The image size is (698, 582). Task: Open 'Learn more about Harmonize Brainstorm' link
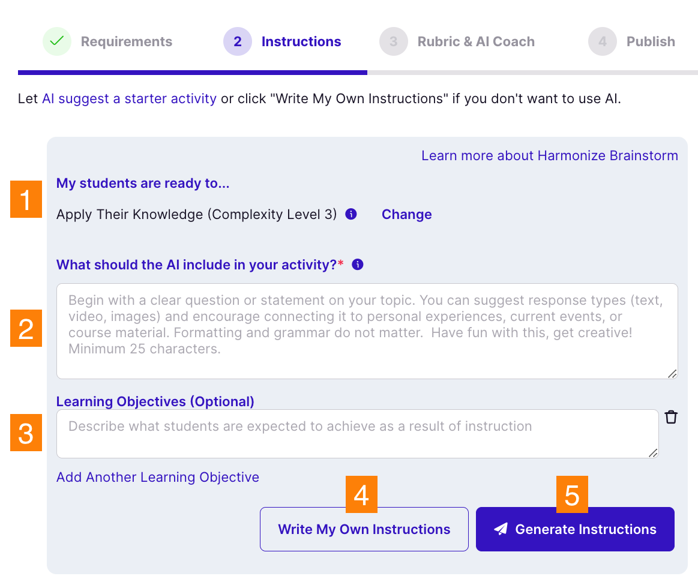(x=549, y=156)
